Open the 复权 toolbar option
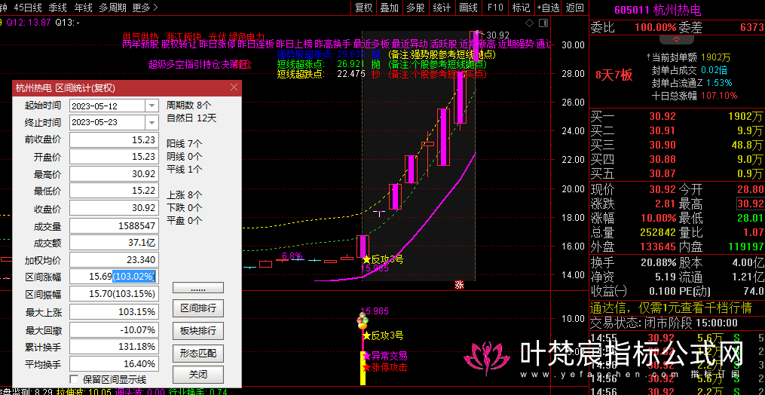Image resolution: width=765 pixels, height=395 pixels. 363,8
